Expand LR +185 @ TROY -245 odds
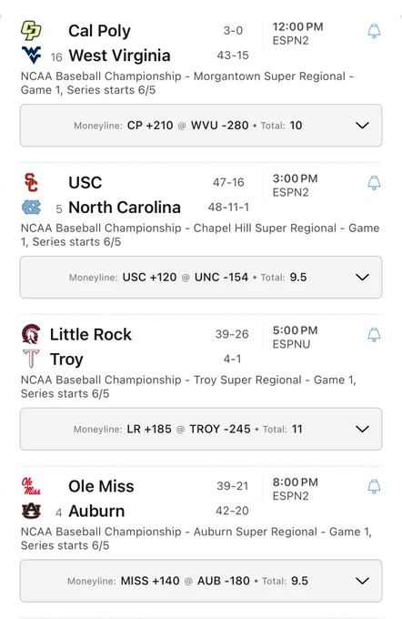 coord(201,429)
